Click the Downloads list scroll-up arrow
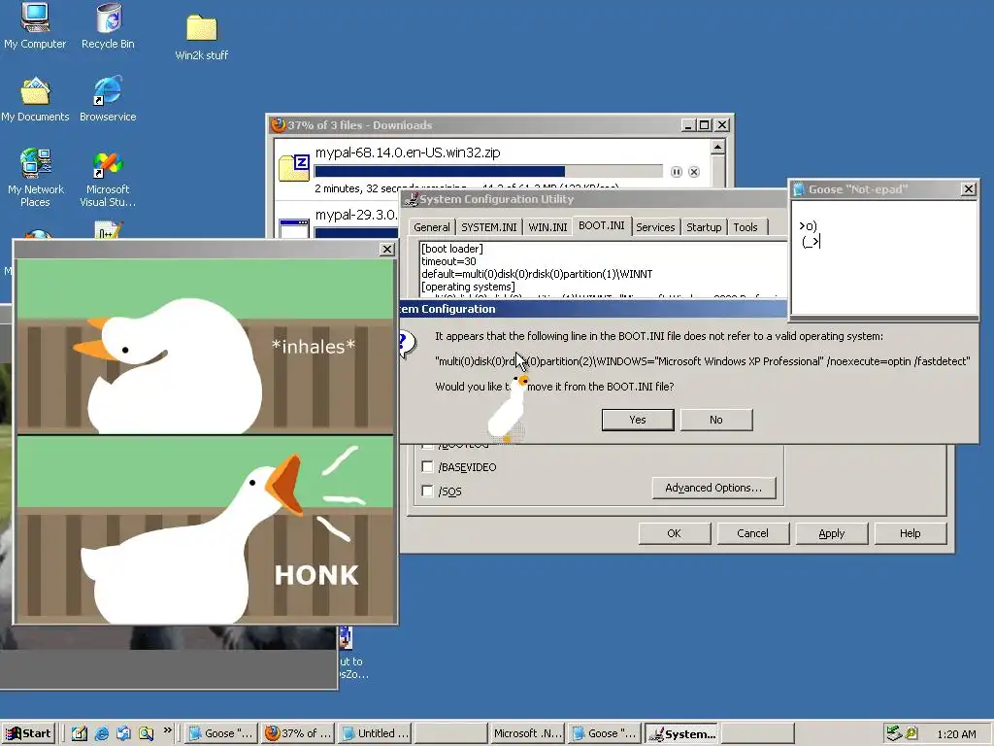The width and height of the screenshot is (994, 746). (717, 148)
